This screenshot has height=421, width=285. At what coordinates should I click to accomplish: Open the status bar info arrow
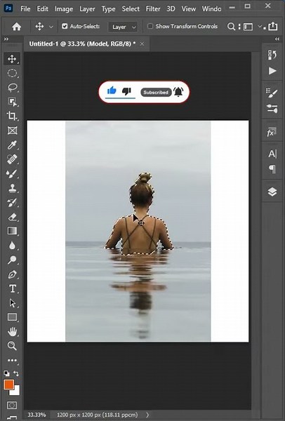pyautogui.click(x=147, y=415)
